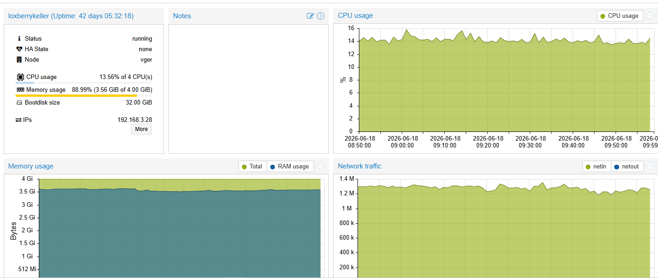658x278 pixels.
Task: Click the Memory usage chart title
Action: [31, 166]
